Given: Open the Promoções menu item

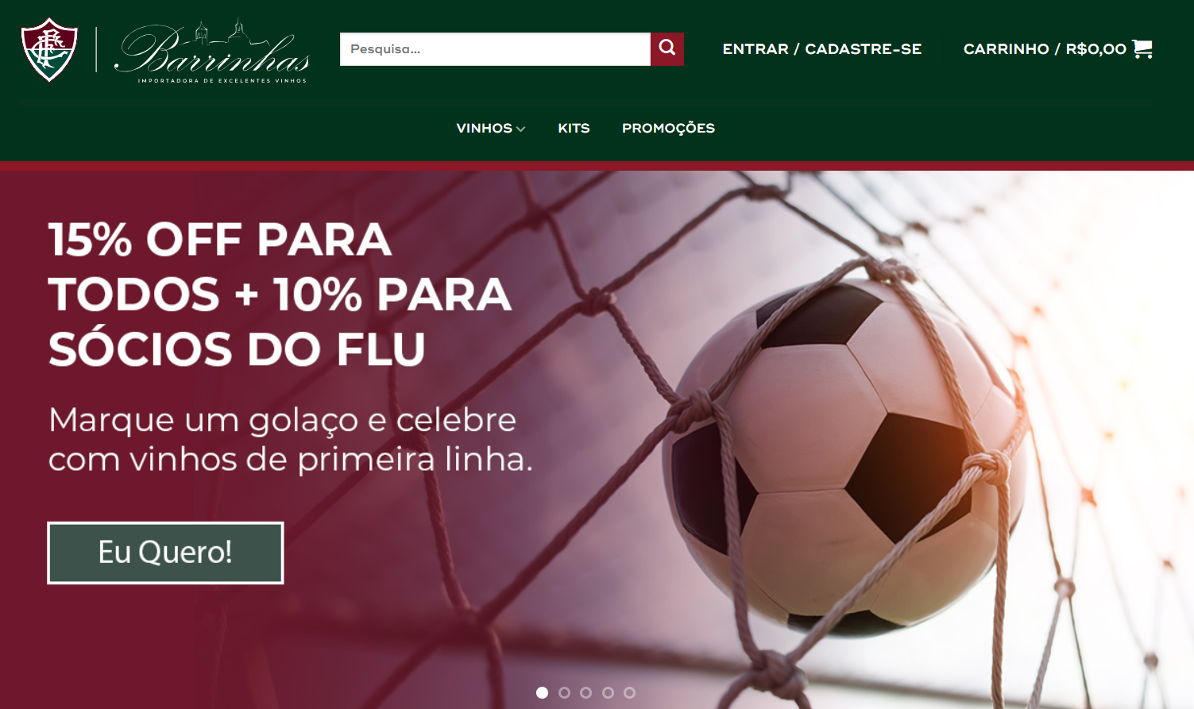Looking at the screenshot, I should pos(668,128).
